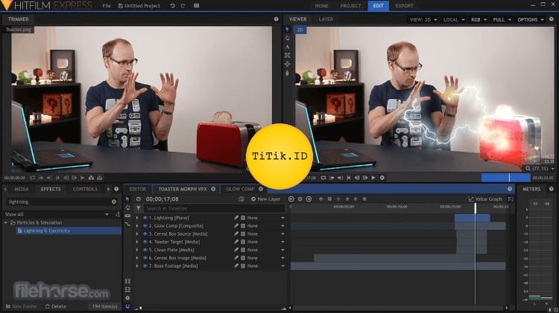Switch to the HOME screen tab
This screenshot has height=313, width=559.
pos(321,6)
